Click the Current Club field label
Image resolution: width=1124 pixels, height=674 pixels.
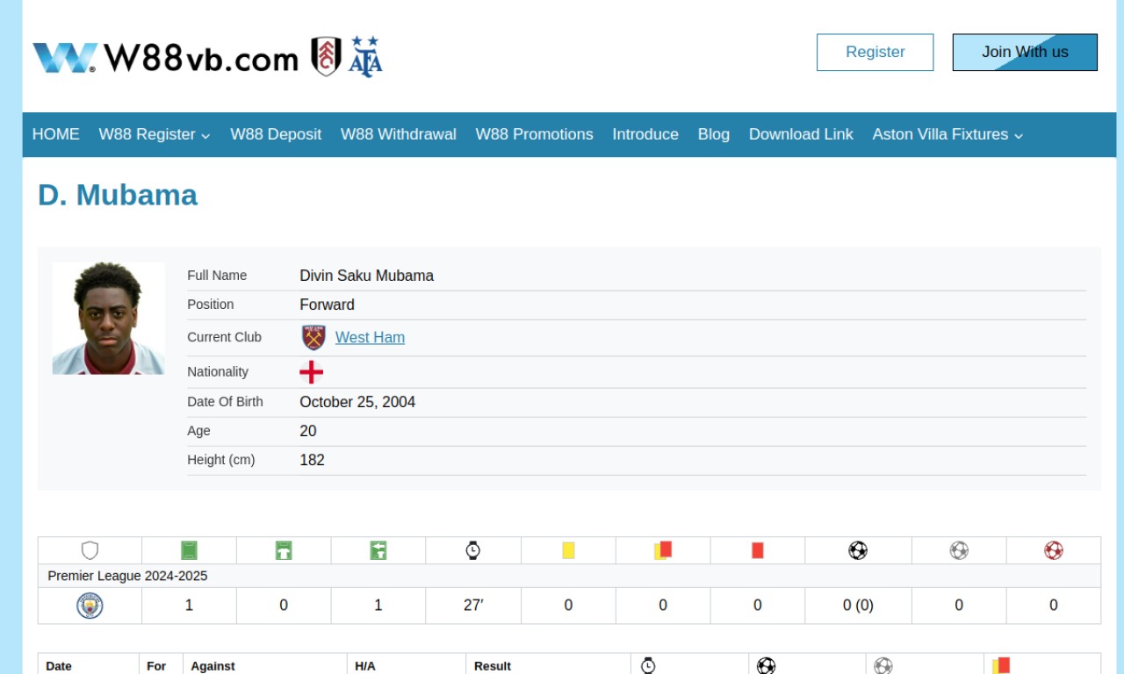point(224,337)
